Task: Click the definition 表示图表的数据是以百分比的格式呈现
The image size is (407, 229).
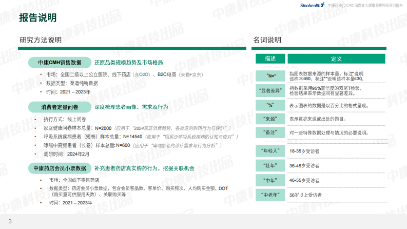Action: point(329,106)
